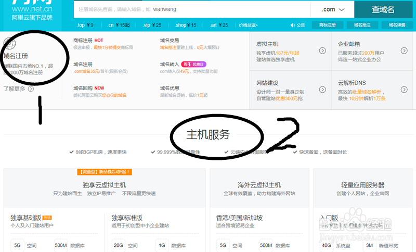Click 个人及入门建站用户 description
416x252 pixels.
pos(32,225)
